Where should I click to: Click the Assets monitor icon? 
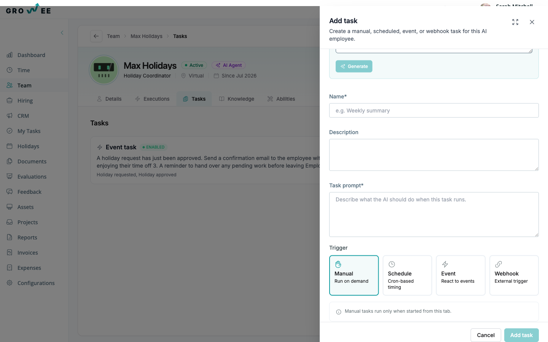click(x=10, y=207)
